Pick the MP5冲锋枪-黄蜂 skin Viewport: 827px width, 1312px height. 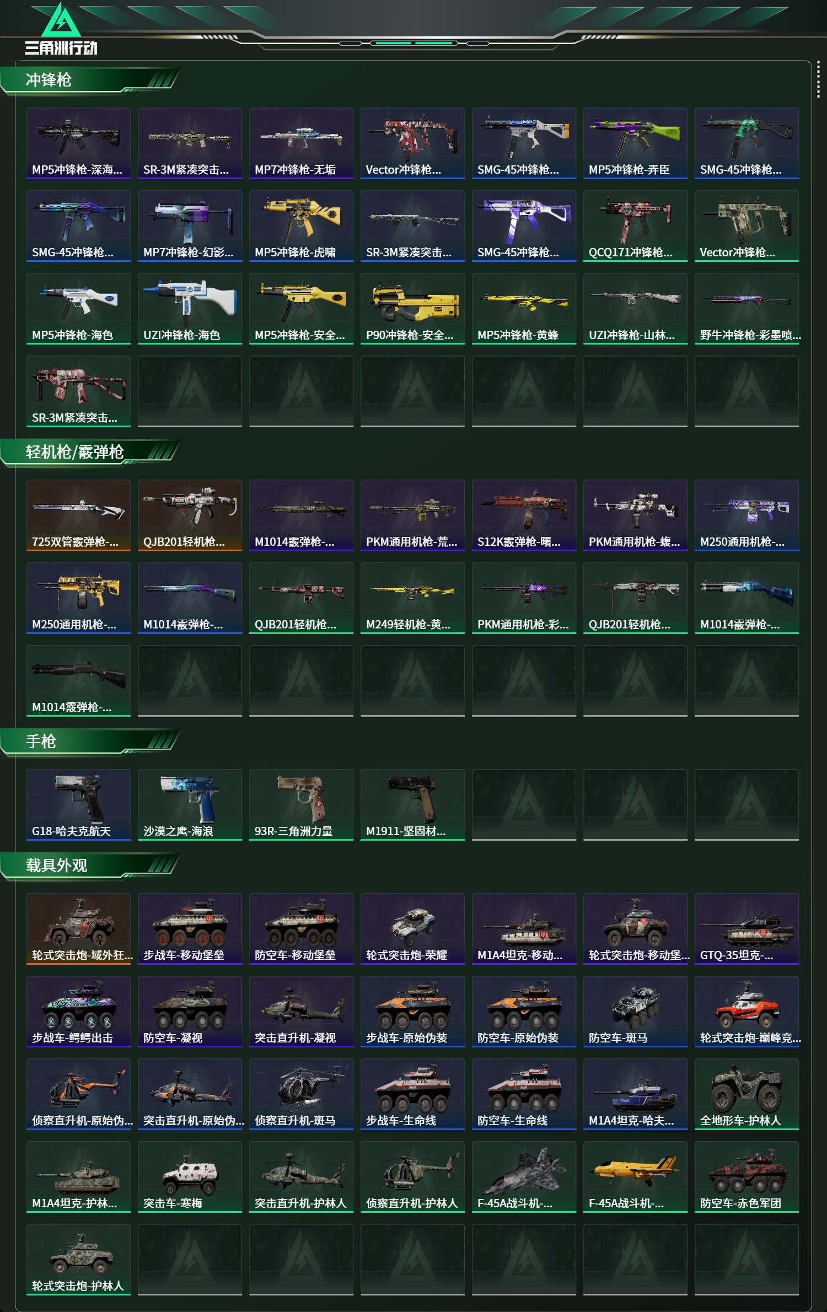524,309
